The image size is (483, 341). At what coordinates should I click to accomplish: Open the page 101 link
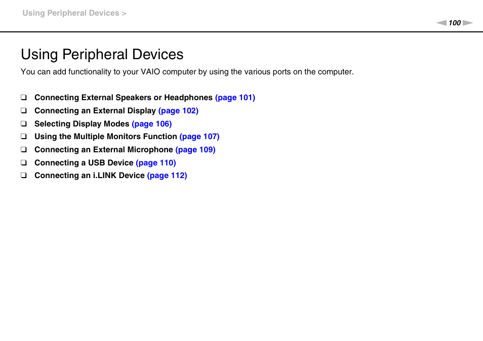click(x=235, y=98)
